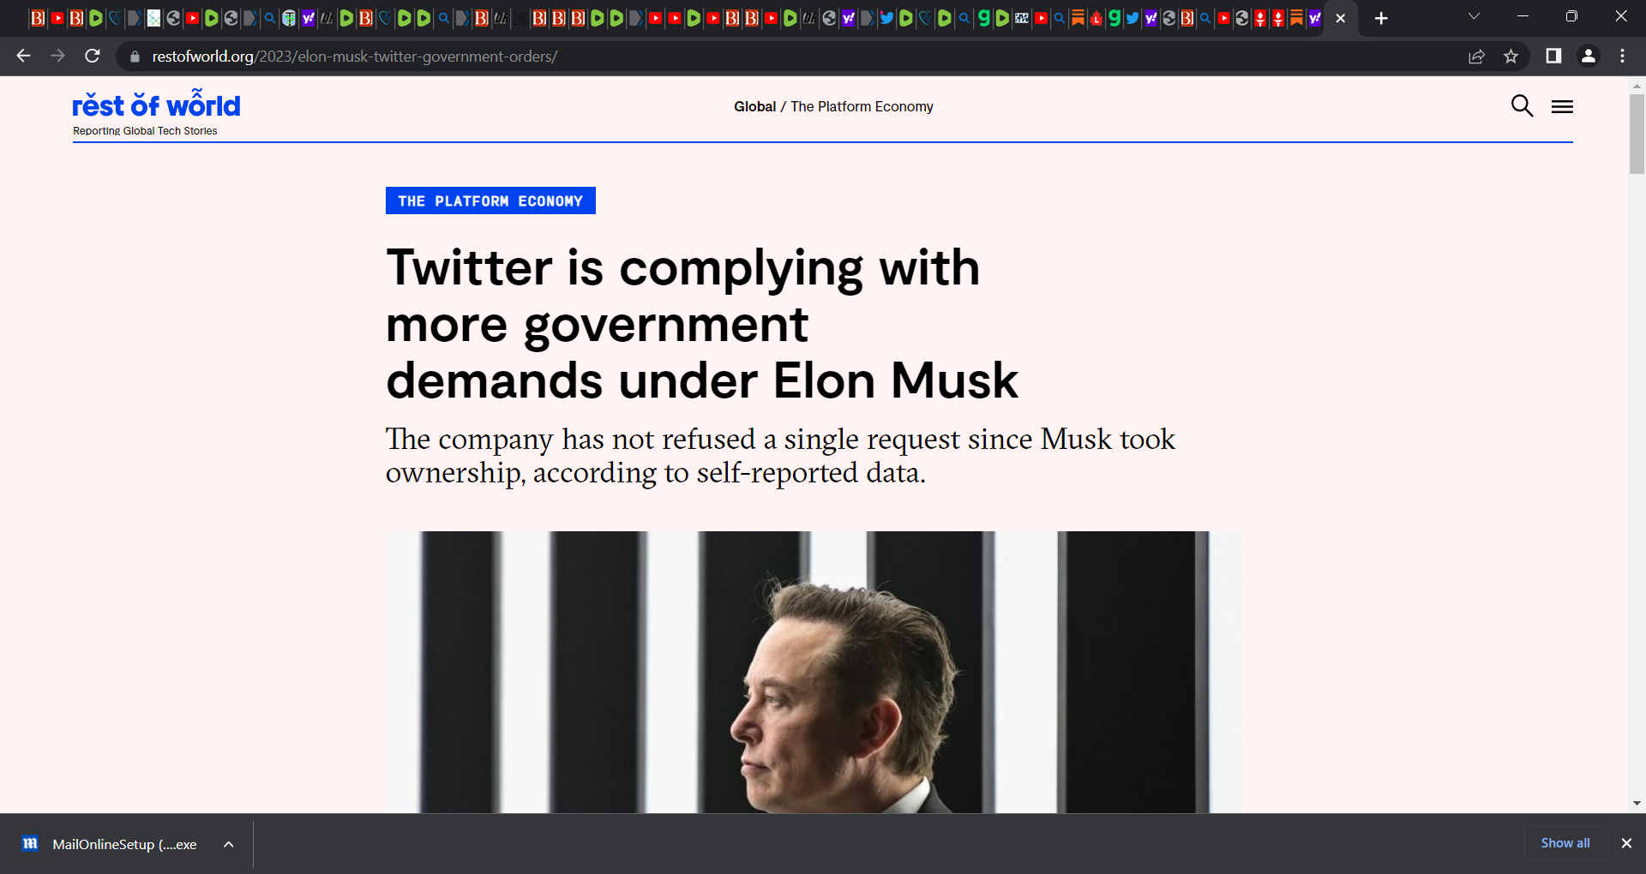Open the hamburger menu on Rest of World
This screenshot has width=1646, height=874.
pyautogui.click(x=1562, y=106)
